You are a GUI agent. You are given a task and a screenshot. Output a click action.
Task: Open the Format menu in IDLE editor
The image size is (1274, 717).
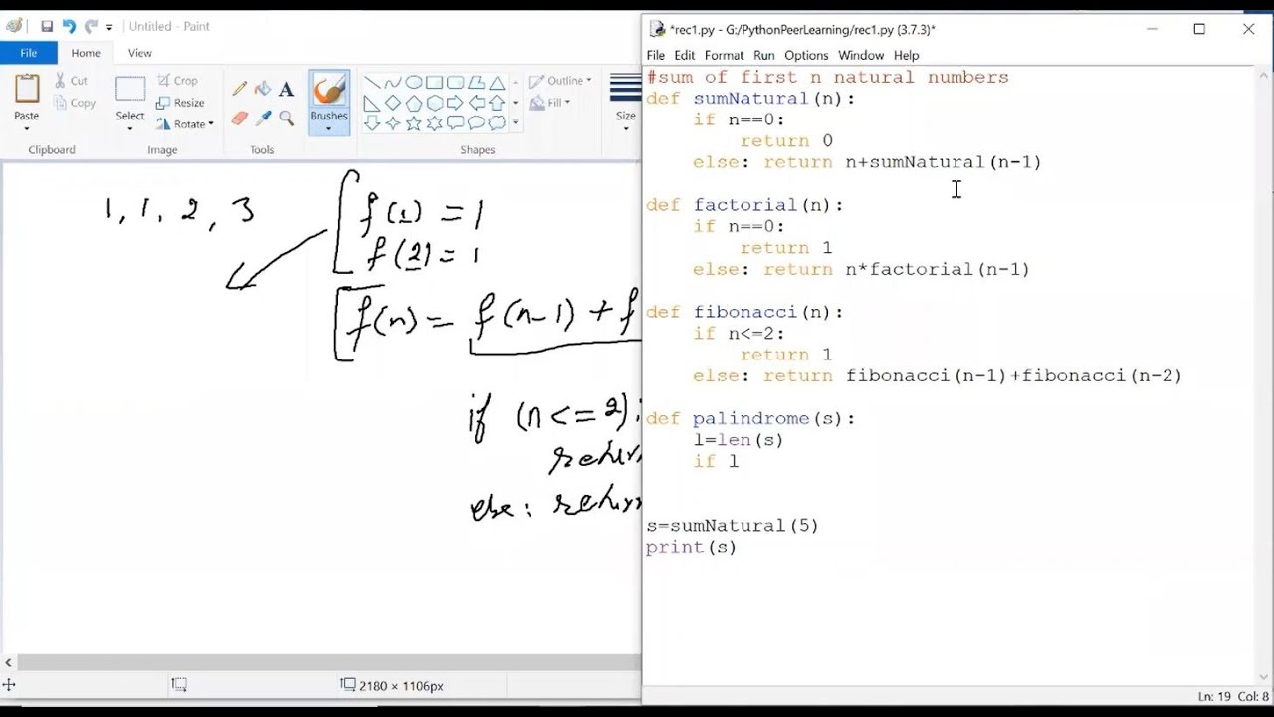725,55
